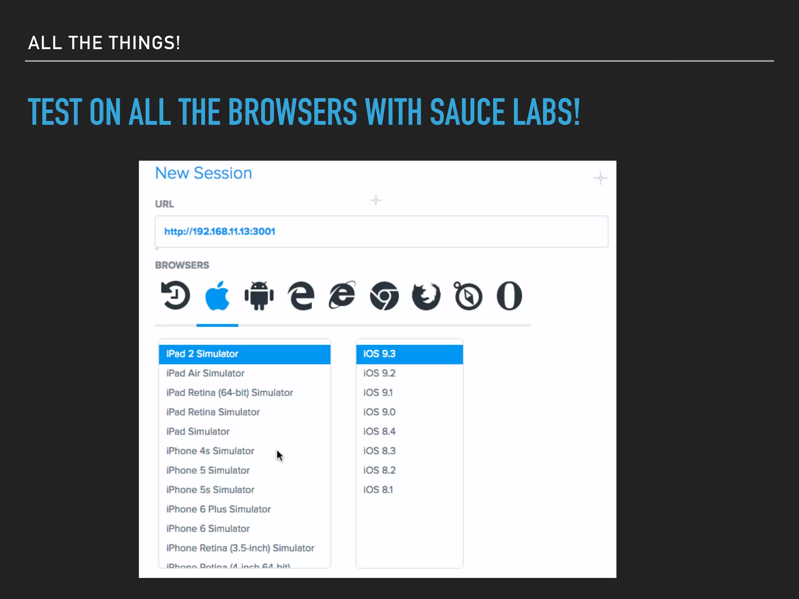
Task: Select the Android robot icon
Action: coord(259,296)
